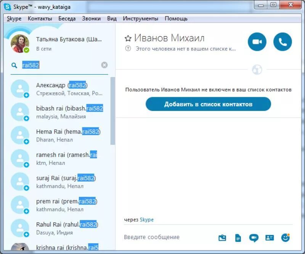Click 'ktm, Непал' location text
The image size is (305, 254).
click(50, 163)
